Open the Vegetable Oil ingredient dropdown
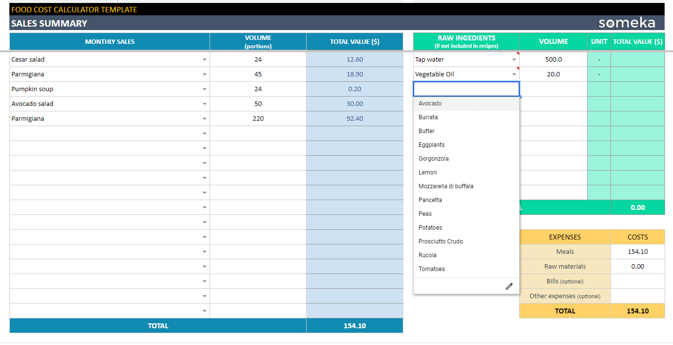 click(514, 74)
